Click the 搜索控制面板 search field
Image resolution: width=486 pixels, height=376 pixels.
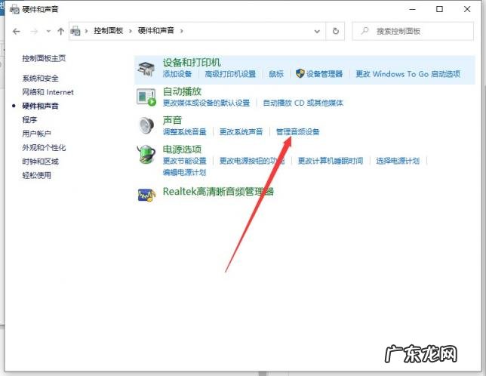[413, 31]
